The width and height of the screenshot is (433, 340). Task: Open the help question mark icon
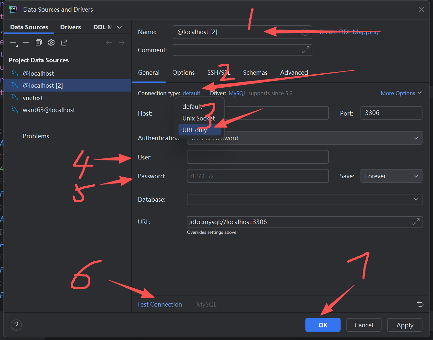(x=16, y=325)
